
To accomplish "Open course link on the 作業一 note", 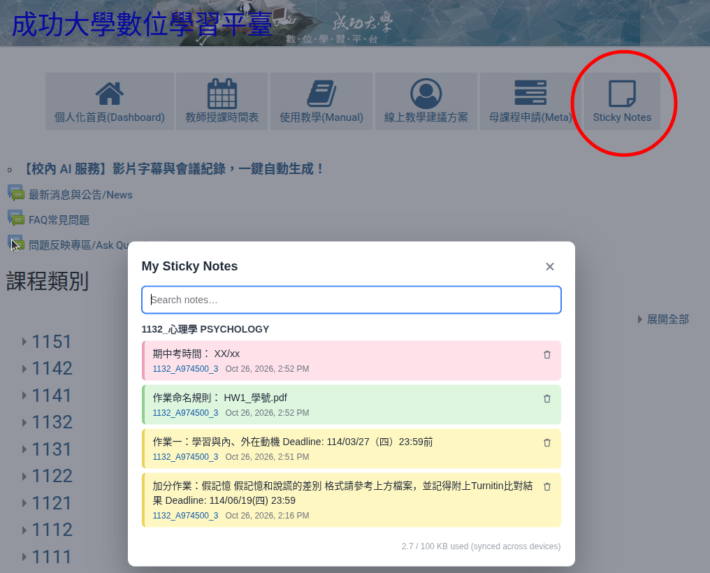I will (185, 457).
